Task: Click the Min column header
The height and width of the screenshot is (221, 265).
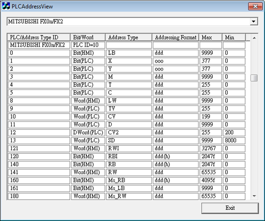Action: click(x=234, y=37)
